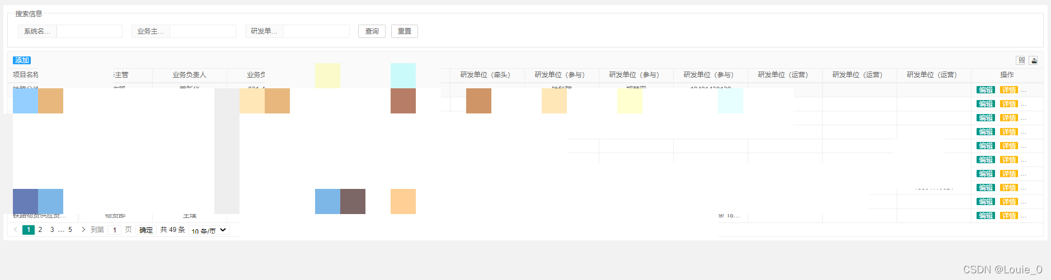Click 编辑 in the second table row
This screenshot has height=280, width=1051.
(986, 104)
